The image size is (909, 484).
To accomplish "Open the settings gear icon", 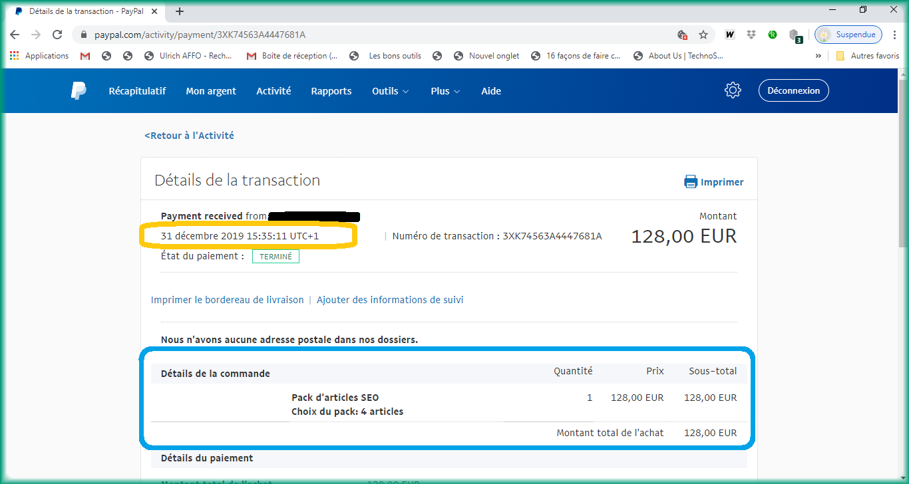I will point(733,90).
